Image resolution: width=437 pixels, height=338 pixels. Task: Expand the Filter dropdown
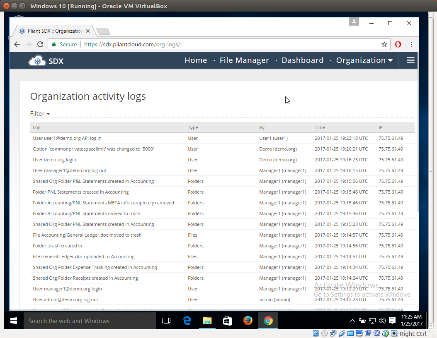pyautogui.click(x=40, y=114)
